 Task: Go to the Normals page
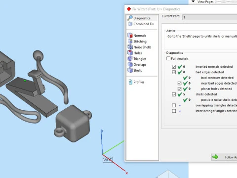[137, 36]
